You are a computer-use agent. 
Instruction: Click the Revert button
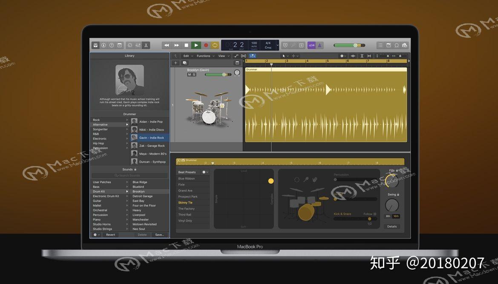(x=110, y=235)
